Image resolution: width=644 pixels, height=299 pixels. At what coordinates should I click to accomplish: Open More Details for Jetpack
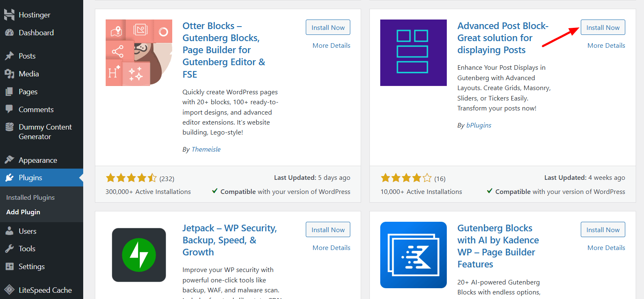pos(331,248)
